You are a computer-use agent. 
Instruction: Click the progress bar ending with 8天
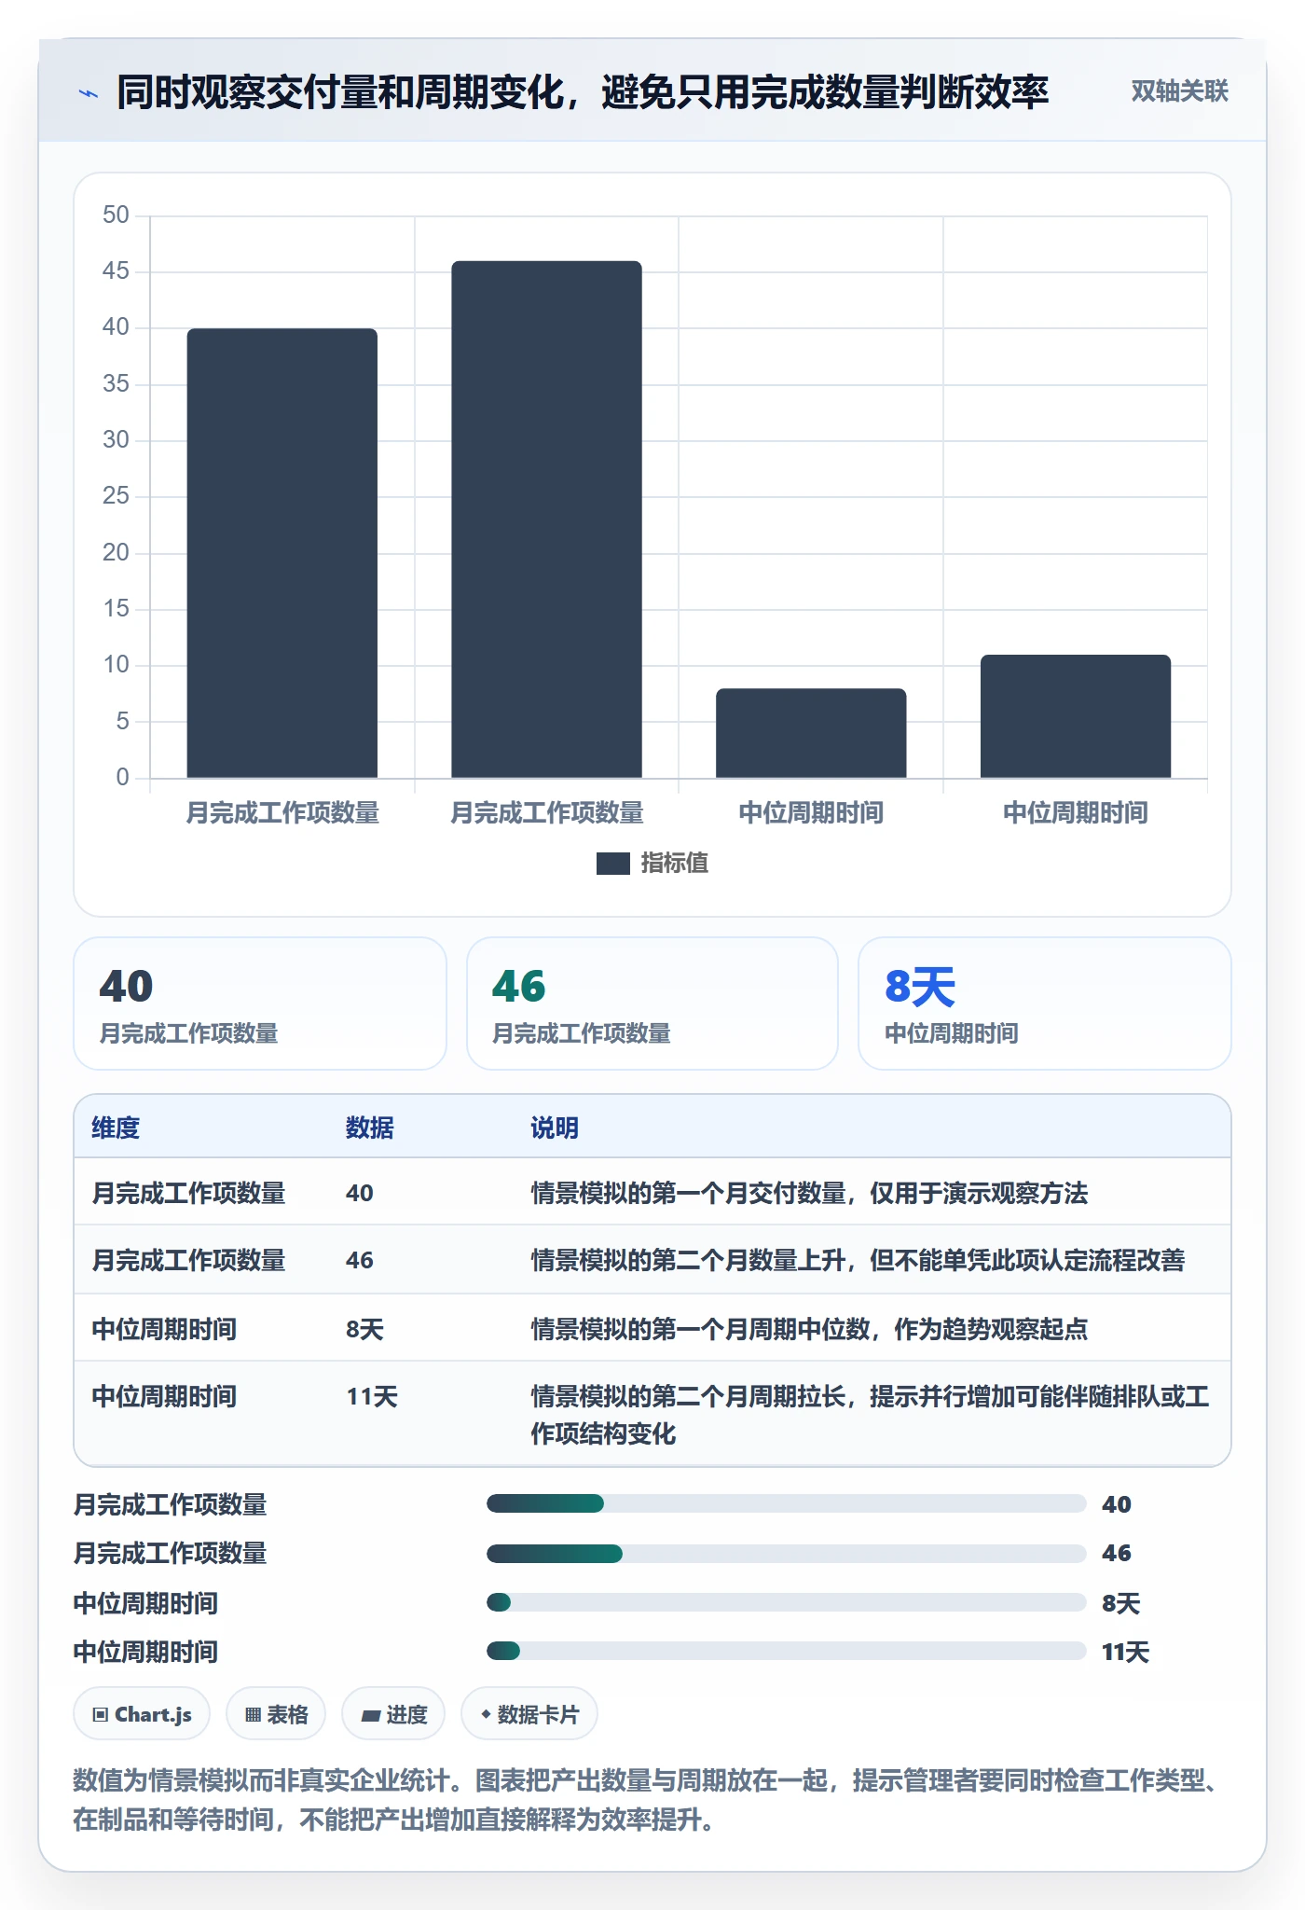(x=786, y=1602)
